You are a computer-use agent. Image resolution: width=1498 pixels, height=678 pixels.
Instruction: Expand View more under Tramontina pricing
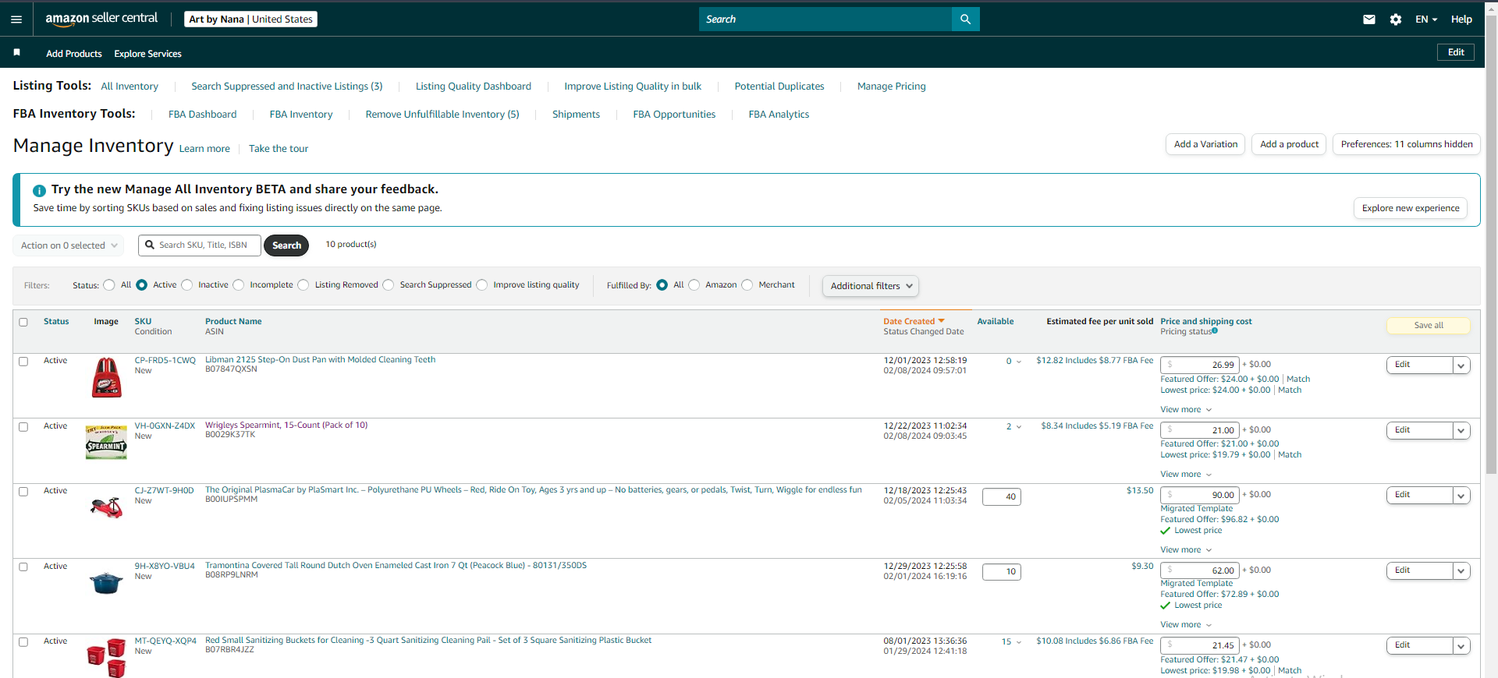(x=1186, y=625)
